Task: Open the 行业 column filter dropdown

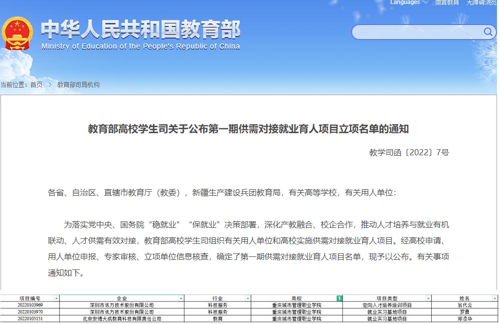Action: click(248, 298)
